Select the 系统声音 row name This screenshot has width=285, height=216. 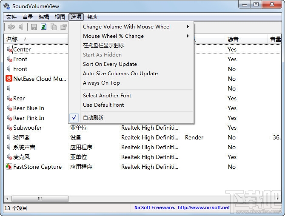click(x=24, y=147)
